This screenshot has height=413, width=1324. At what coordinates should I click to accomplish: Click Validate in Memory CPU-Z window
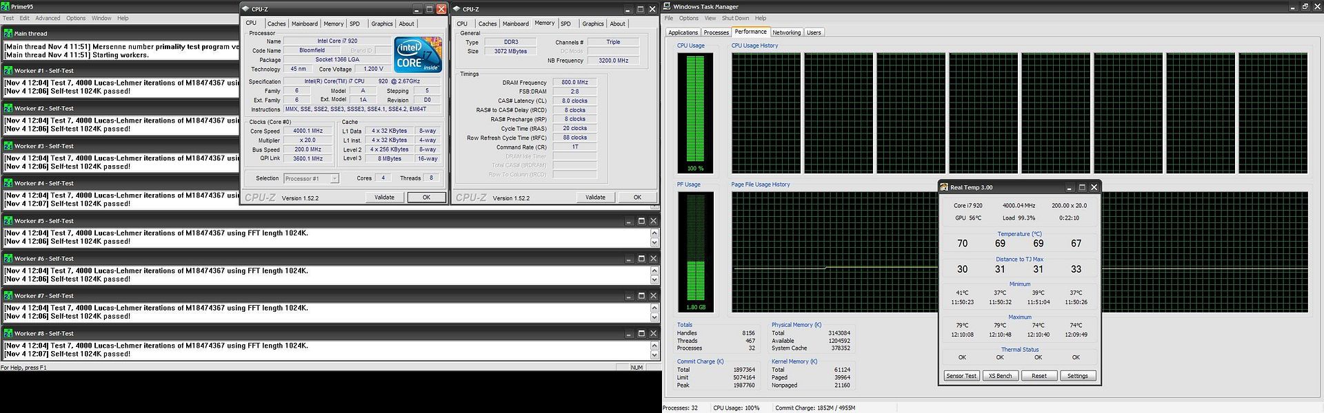coord(595,197)
